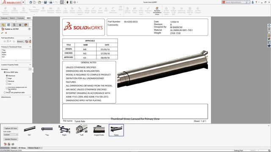Collapse the Accuracy section
Screen dimensions: 271x152
click(30, 69)
